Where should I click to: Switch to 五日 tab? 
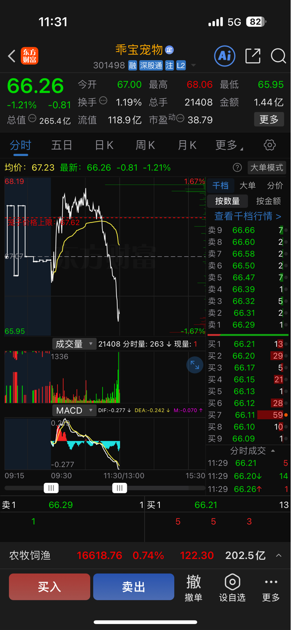pos(62,145)
